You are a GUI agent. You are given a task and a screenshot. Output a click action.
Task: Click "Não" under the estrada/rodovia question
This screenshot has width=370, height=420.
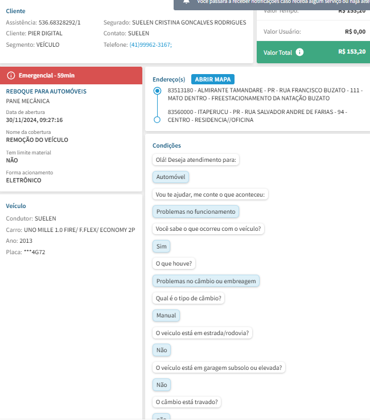[162, 350]
